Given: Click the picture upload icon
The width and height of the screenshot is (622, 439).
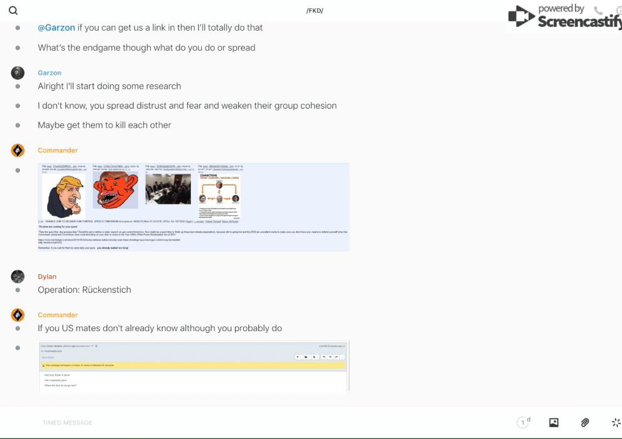Looking at the screenshot, I should 554,423.
